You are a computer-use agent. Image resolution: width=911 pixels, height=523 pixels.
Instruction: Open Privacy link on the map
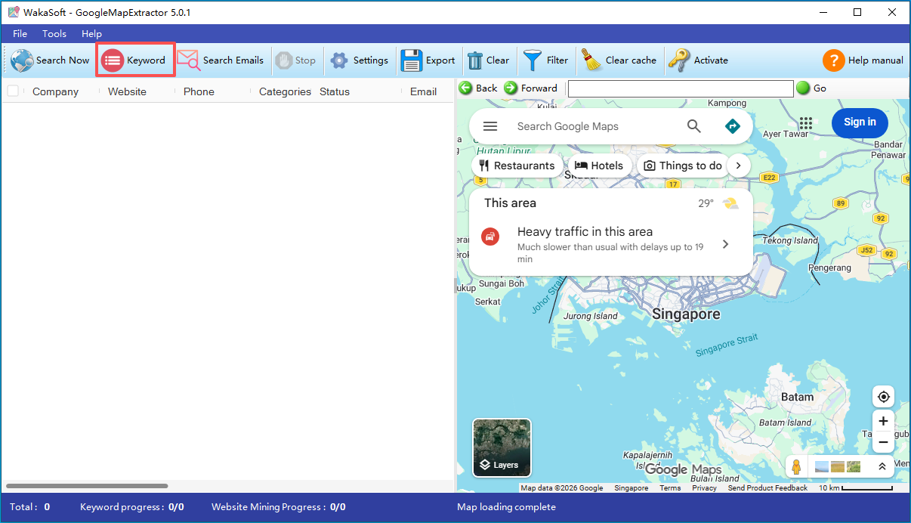click(x=704, y=488)
